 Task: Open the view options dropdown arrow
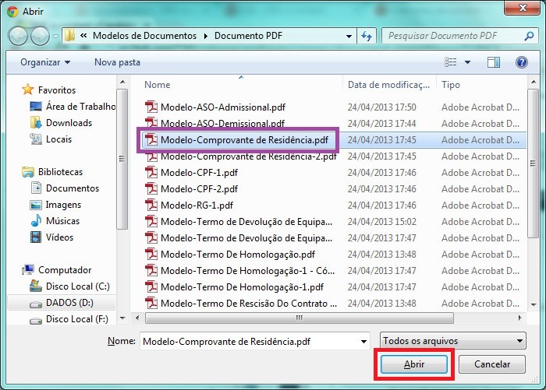467,61
